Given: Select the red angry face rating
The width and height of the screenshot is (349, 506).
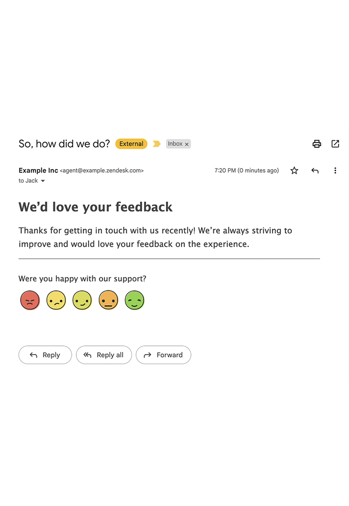Looking at the screenshot, I should coord(30,300).
